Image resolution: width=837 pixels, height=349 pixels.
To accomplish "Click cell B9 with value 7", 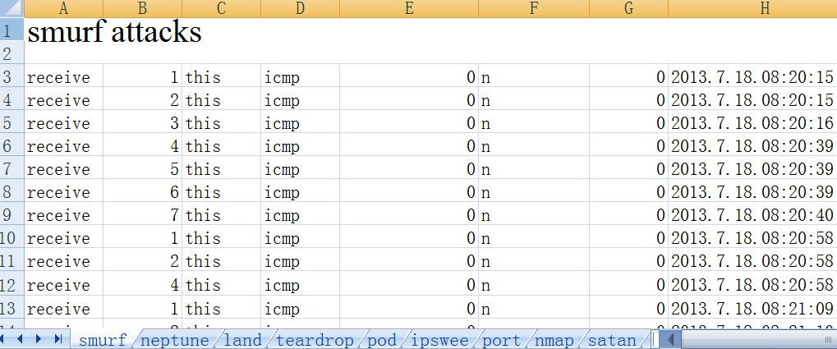I will tap(143, 214).
